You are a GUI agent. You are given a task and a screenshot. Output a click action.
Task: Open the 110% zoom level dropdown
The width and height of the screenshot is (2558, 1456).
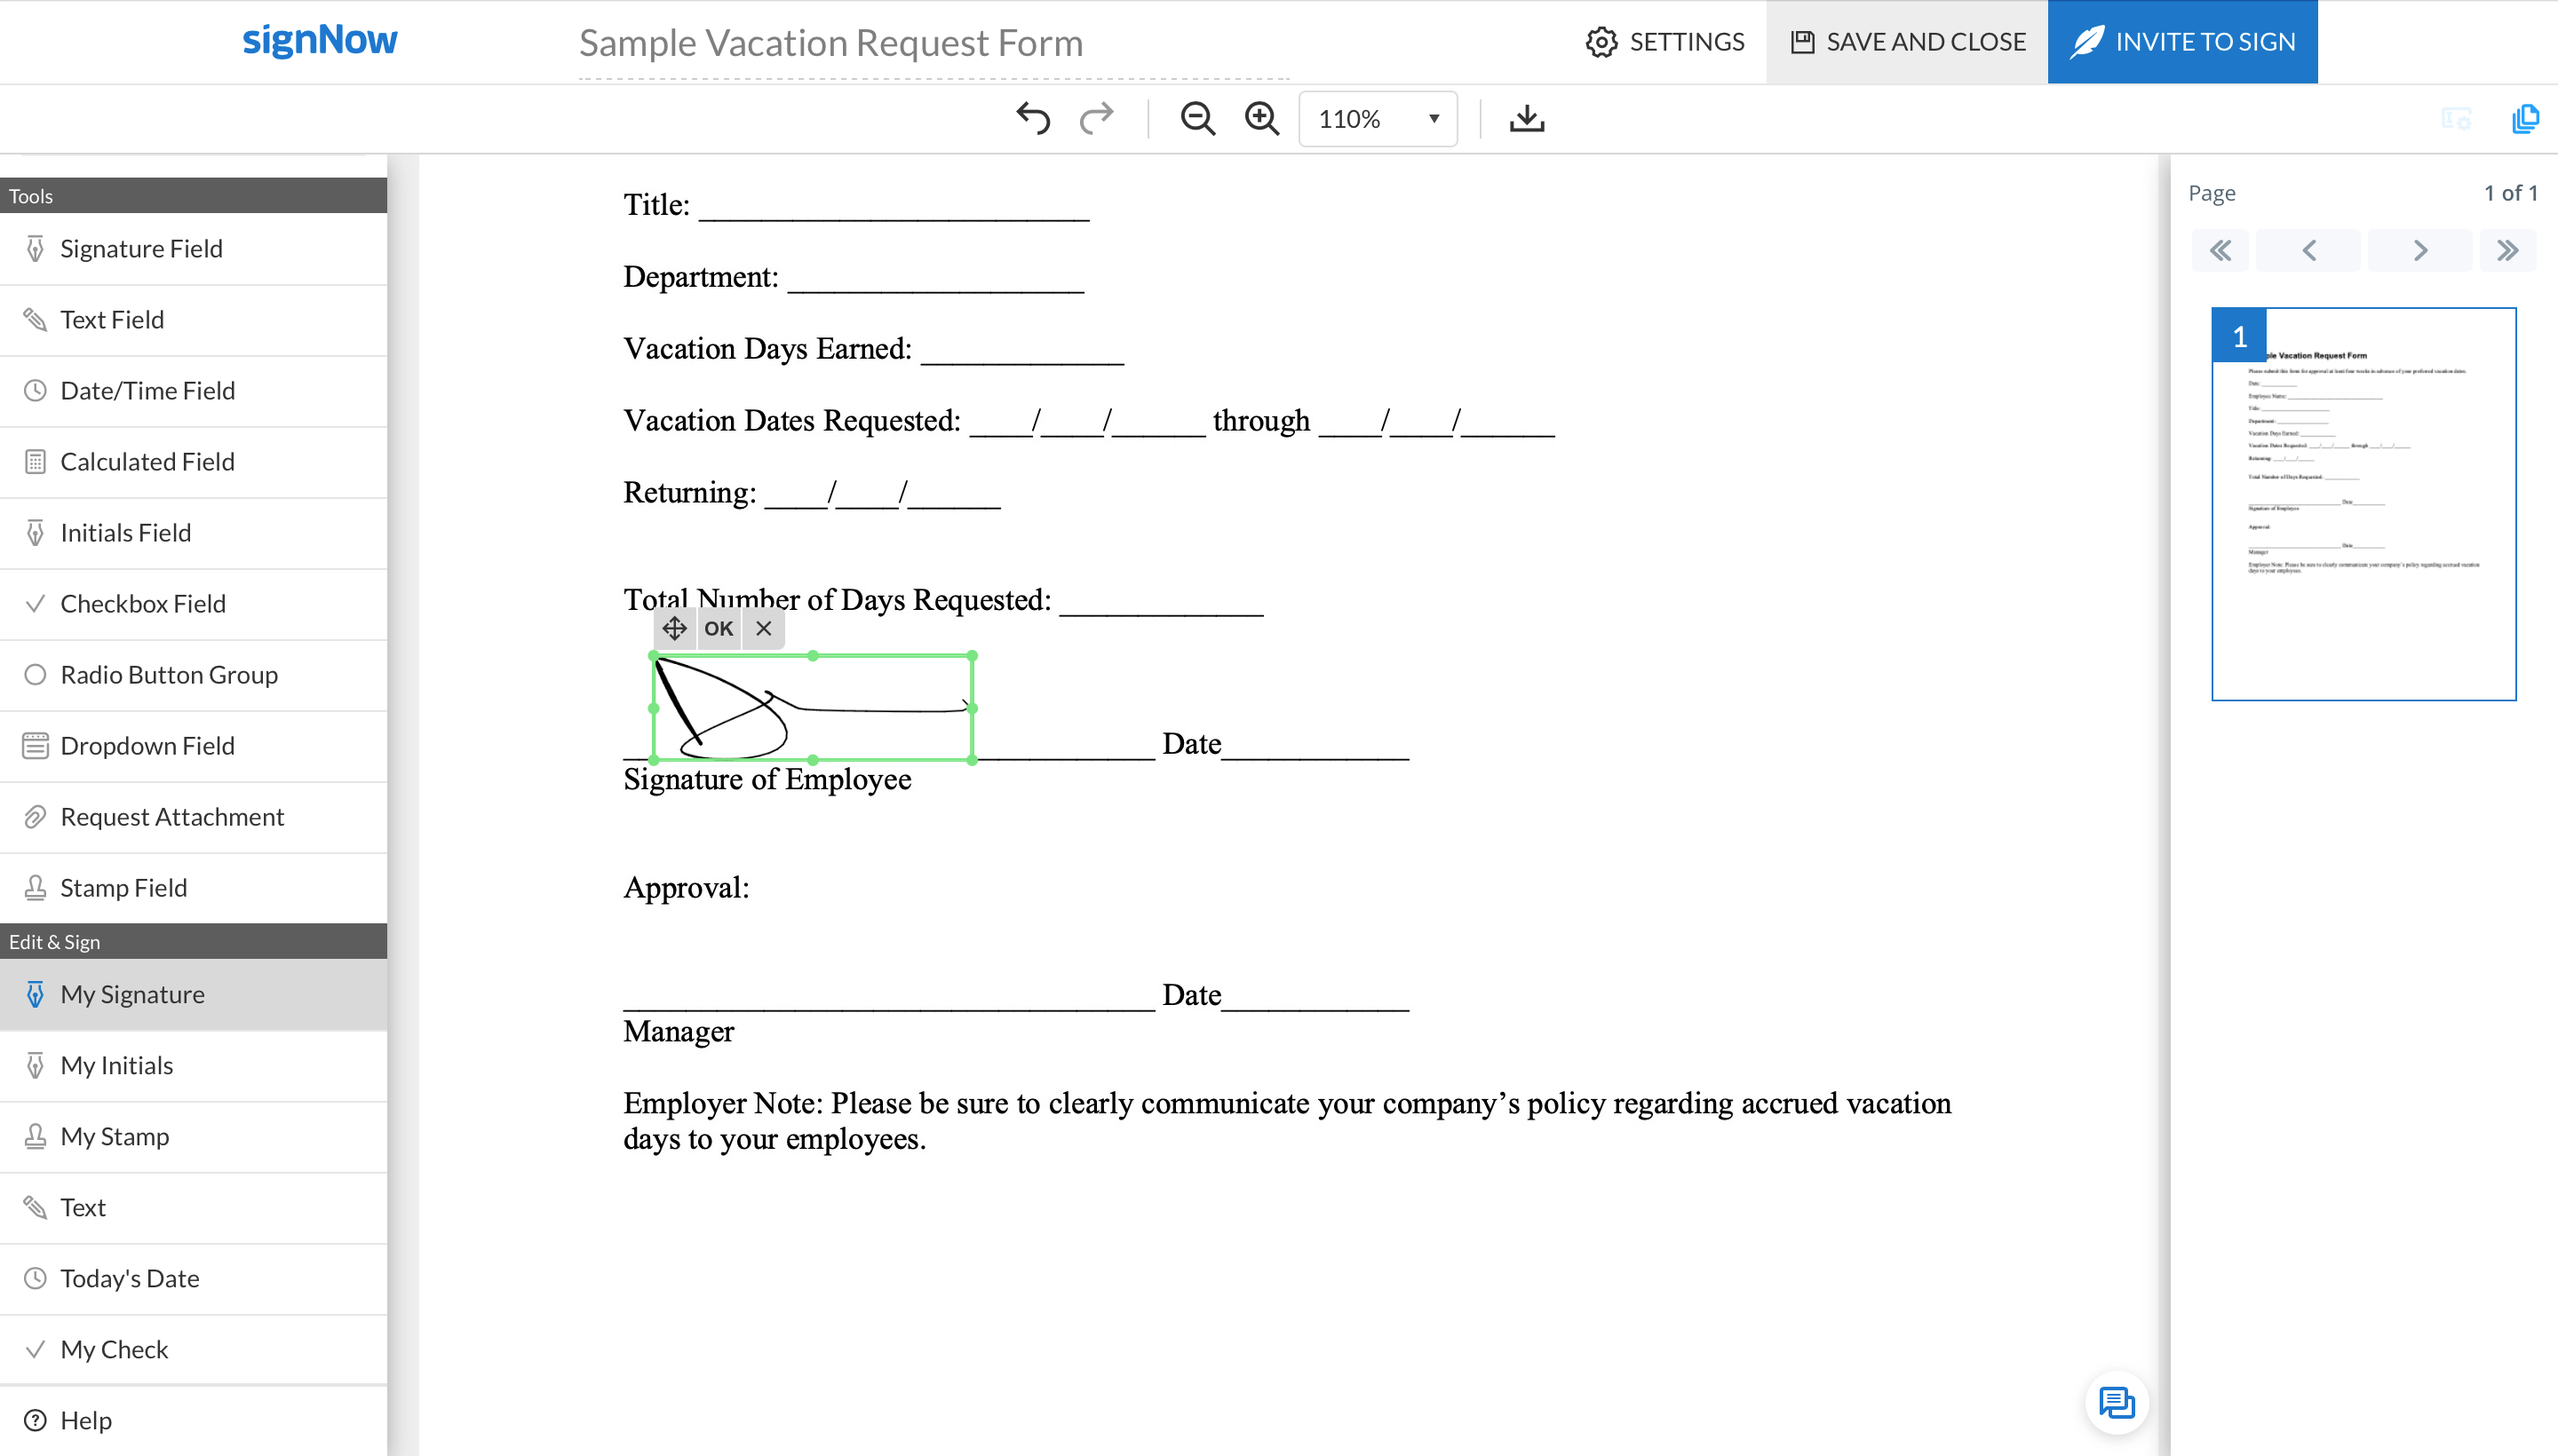(1378, 119)
